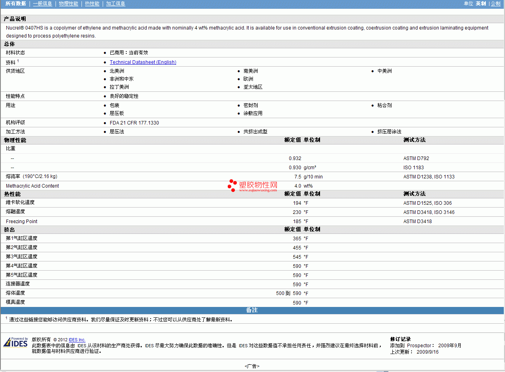The image size is (505, 372).
Task: Click the ASTM D792 test method
Action: [x=416, y=158]
